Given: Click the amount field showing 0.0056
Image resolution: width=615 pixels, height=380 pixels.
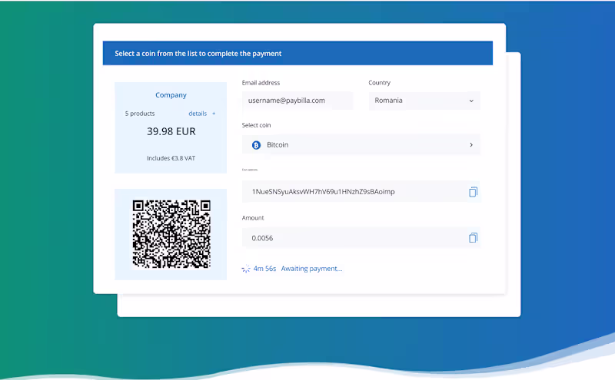Looking at the screenshot, I should click(x=361, y=238).
